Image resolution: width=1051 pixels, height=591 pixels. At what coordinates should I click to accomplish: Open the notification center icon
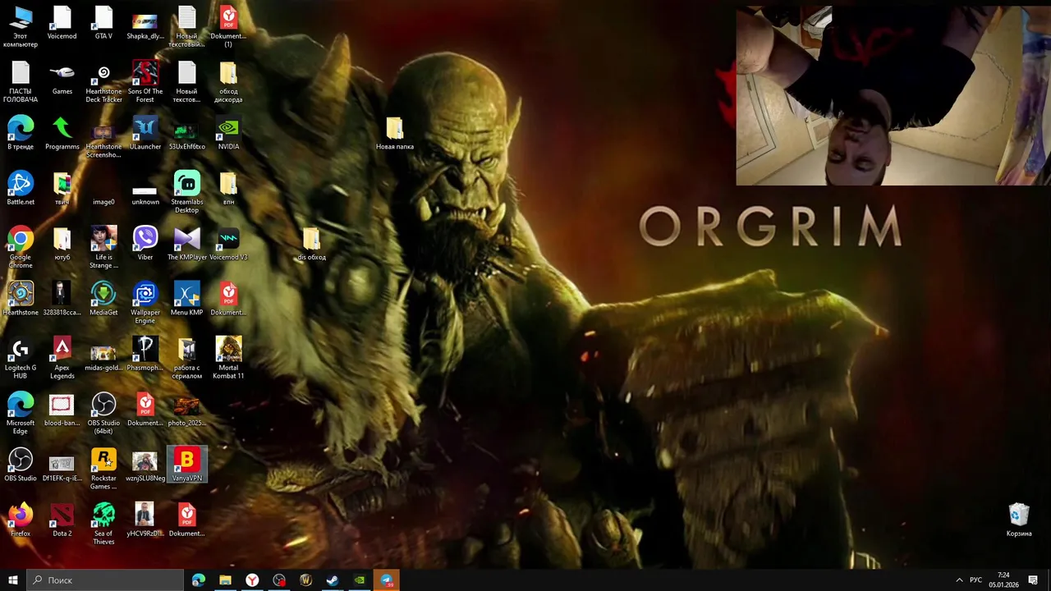tap(1033, 580)
